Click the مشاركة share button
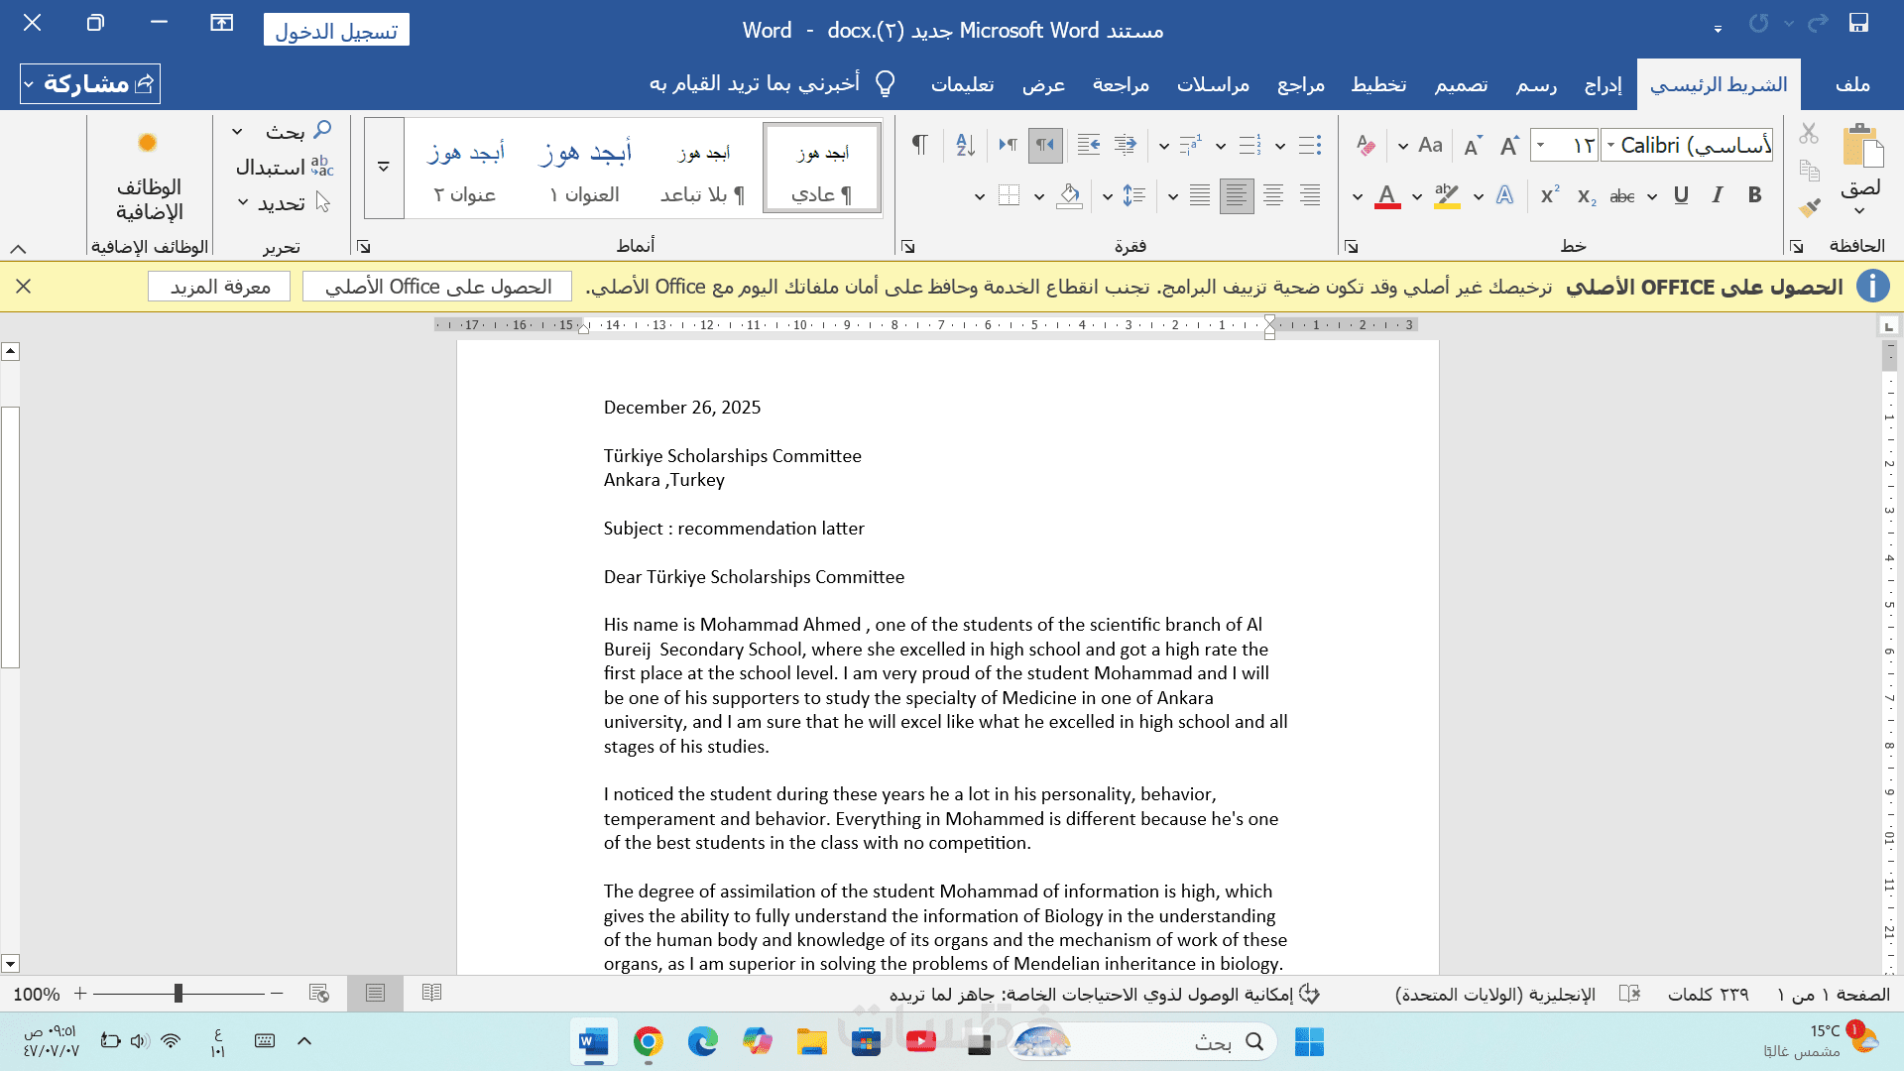The width and height of the screenshot is (1904, 1071). click(x=90, y=84)
